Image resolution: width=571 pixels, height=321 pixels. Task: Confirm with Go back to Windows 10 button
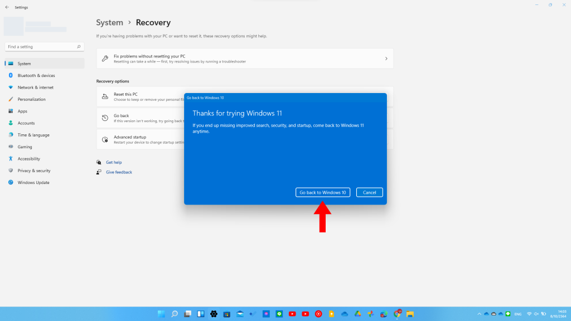coord(323,192)
